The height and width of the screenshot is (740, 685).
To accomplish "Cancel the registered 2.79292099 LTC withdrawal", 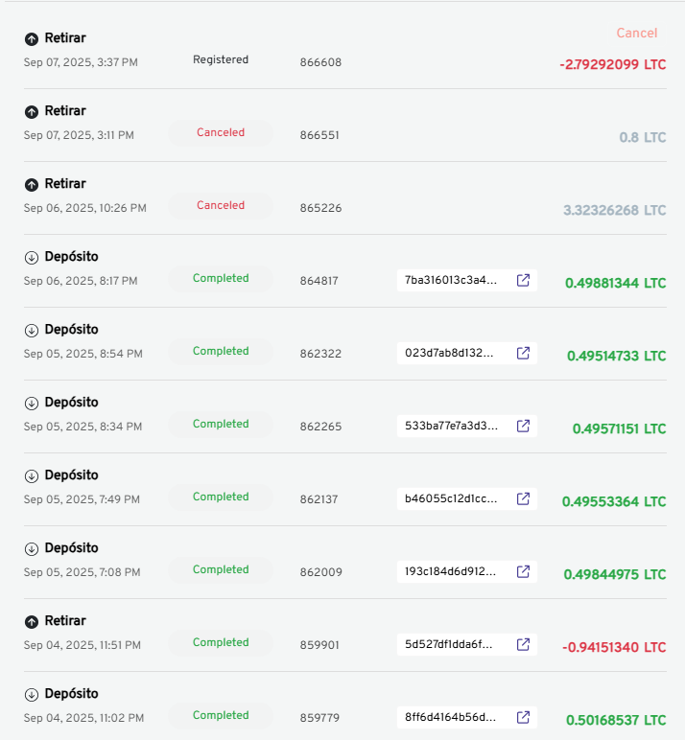I will click(x=636, y=34).
